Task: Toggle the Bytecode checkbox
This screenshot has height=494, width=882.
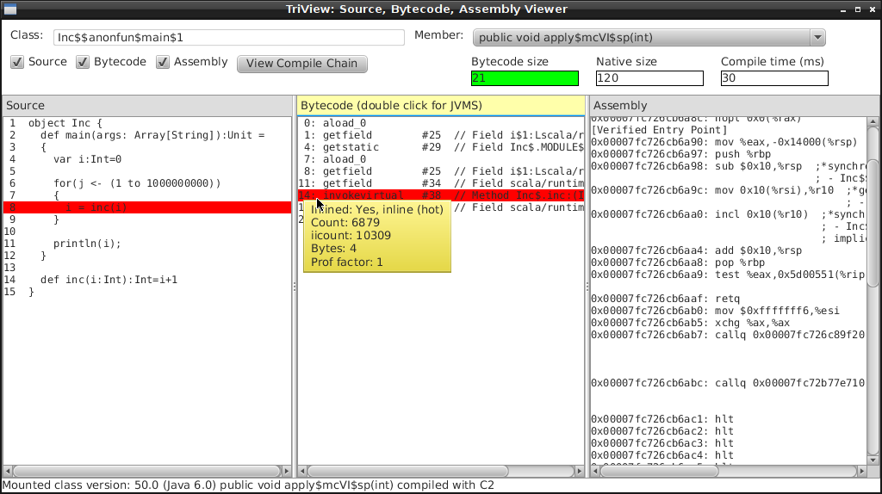Action: click(x=83, y=62)
